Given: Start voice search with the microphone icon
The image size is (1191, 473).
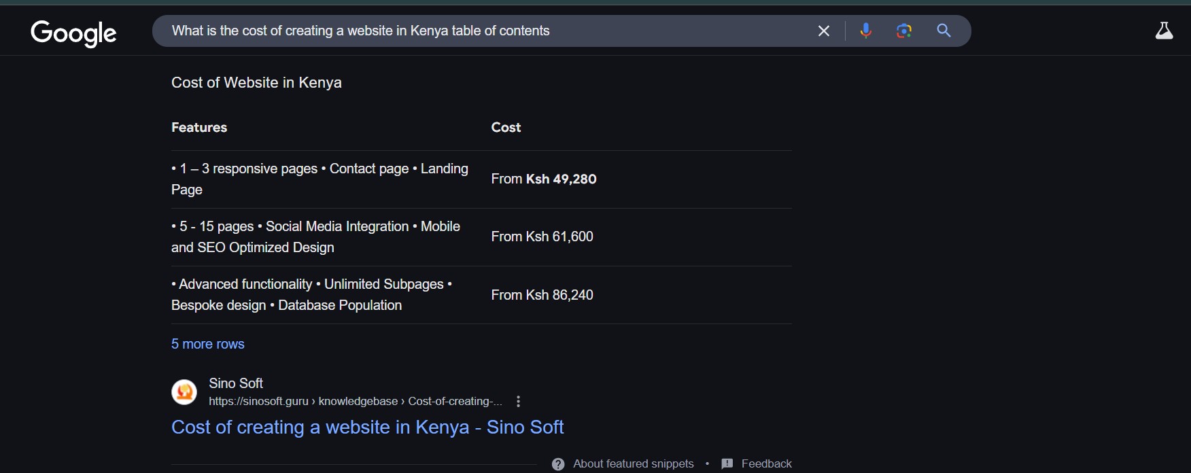Looking at the screenshot, I should tap(865, 31).
